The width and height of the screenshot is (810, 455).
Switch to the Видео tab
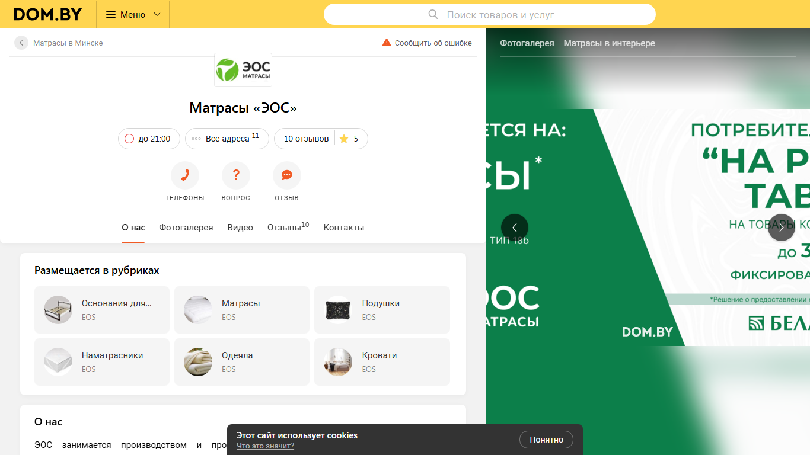[x=240, y=227]
